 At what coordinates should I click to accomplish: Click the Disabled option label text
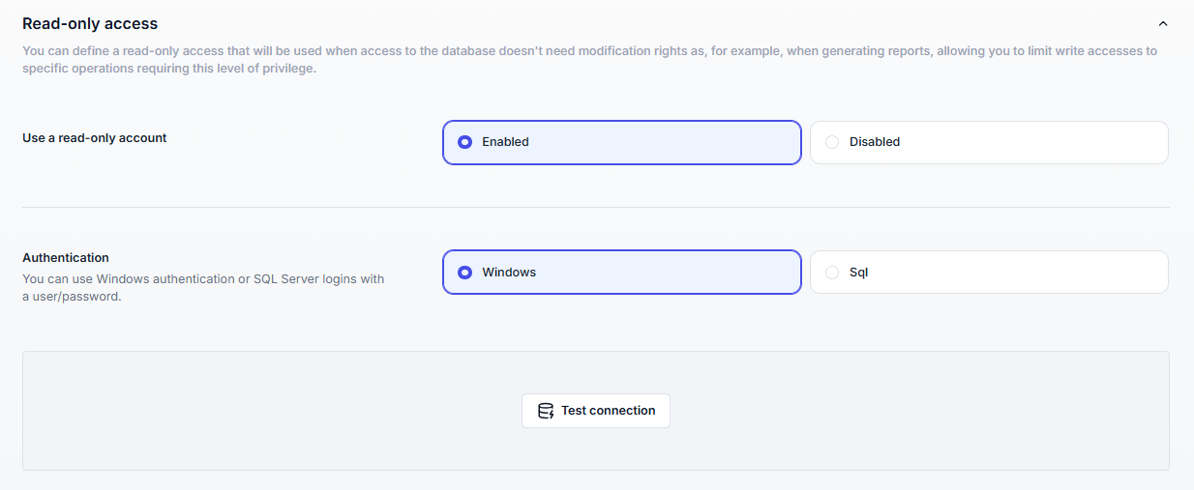pos(875,142)
